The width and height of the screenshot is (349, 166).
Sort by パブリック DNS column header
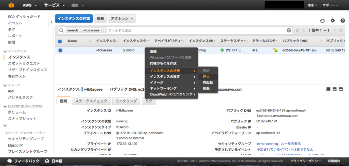tap(301, 41)
